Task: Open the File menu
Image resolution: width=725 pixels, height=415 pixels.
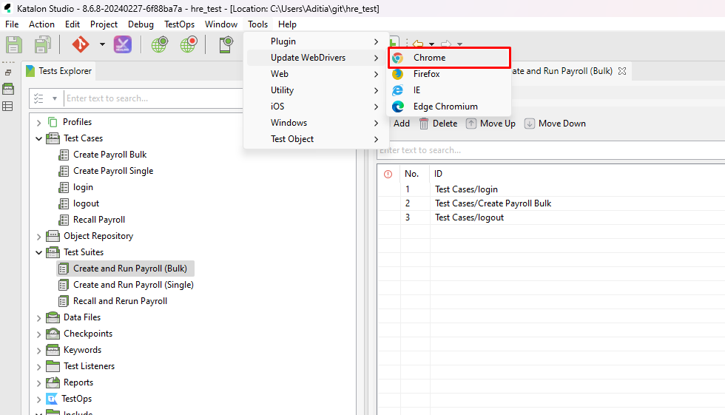Action: pyautogui.click(x=12, y=24)
